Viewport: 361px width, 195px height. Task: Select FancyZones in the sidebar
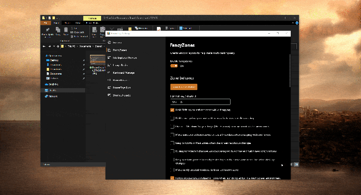(120, 50)
